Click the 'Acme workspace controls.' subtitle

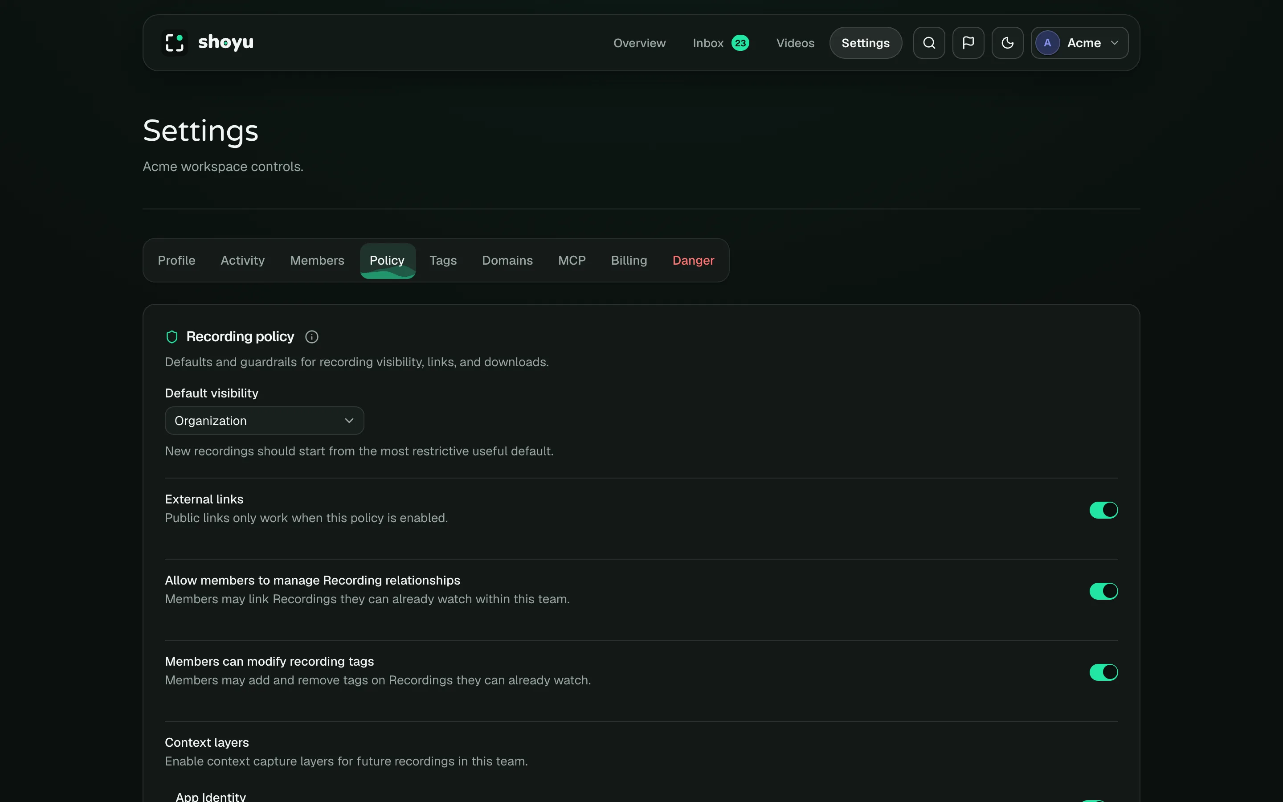223,167
